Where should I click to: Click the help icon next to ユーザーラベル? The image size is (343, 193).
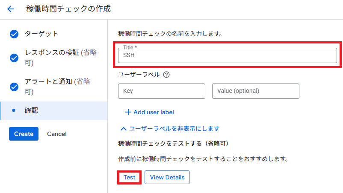point(166,75)
